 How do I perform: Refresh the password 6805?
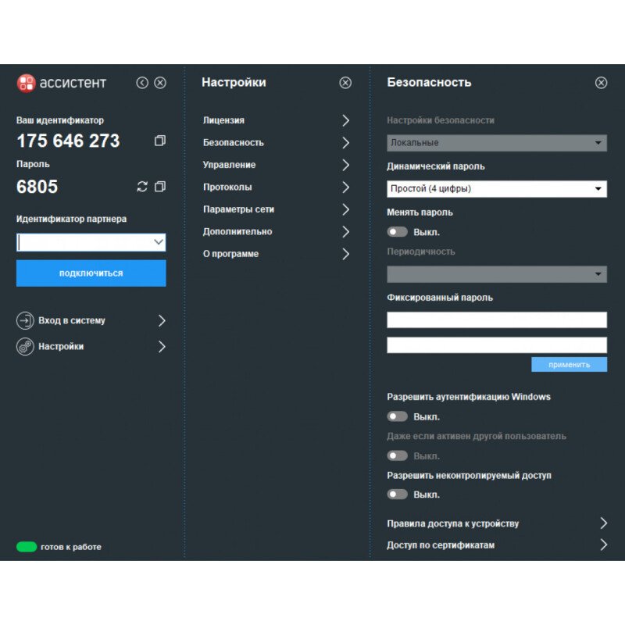click(141, 187)
